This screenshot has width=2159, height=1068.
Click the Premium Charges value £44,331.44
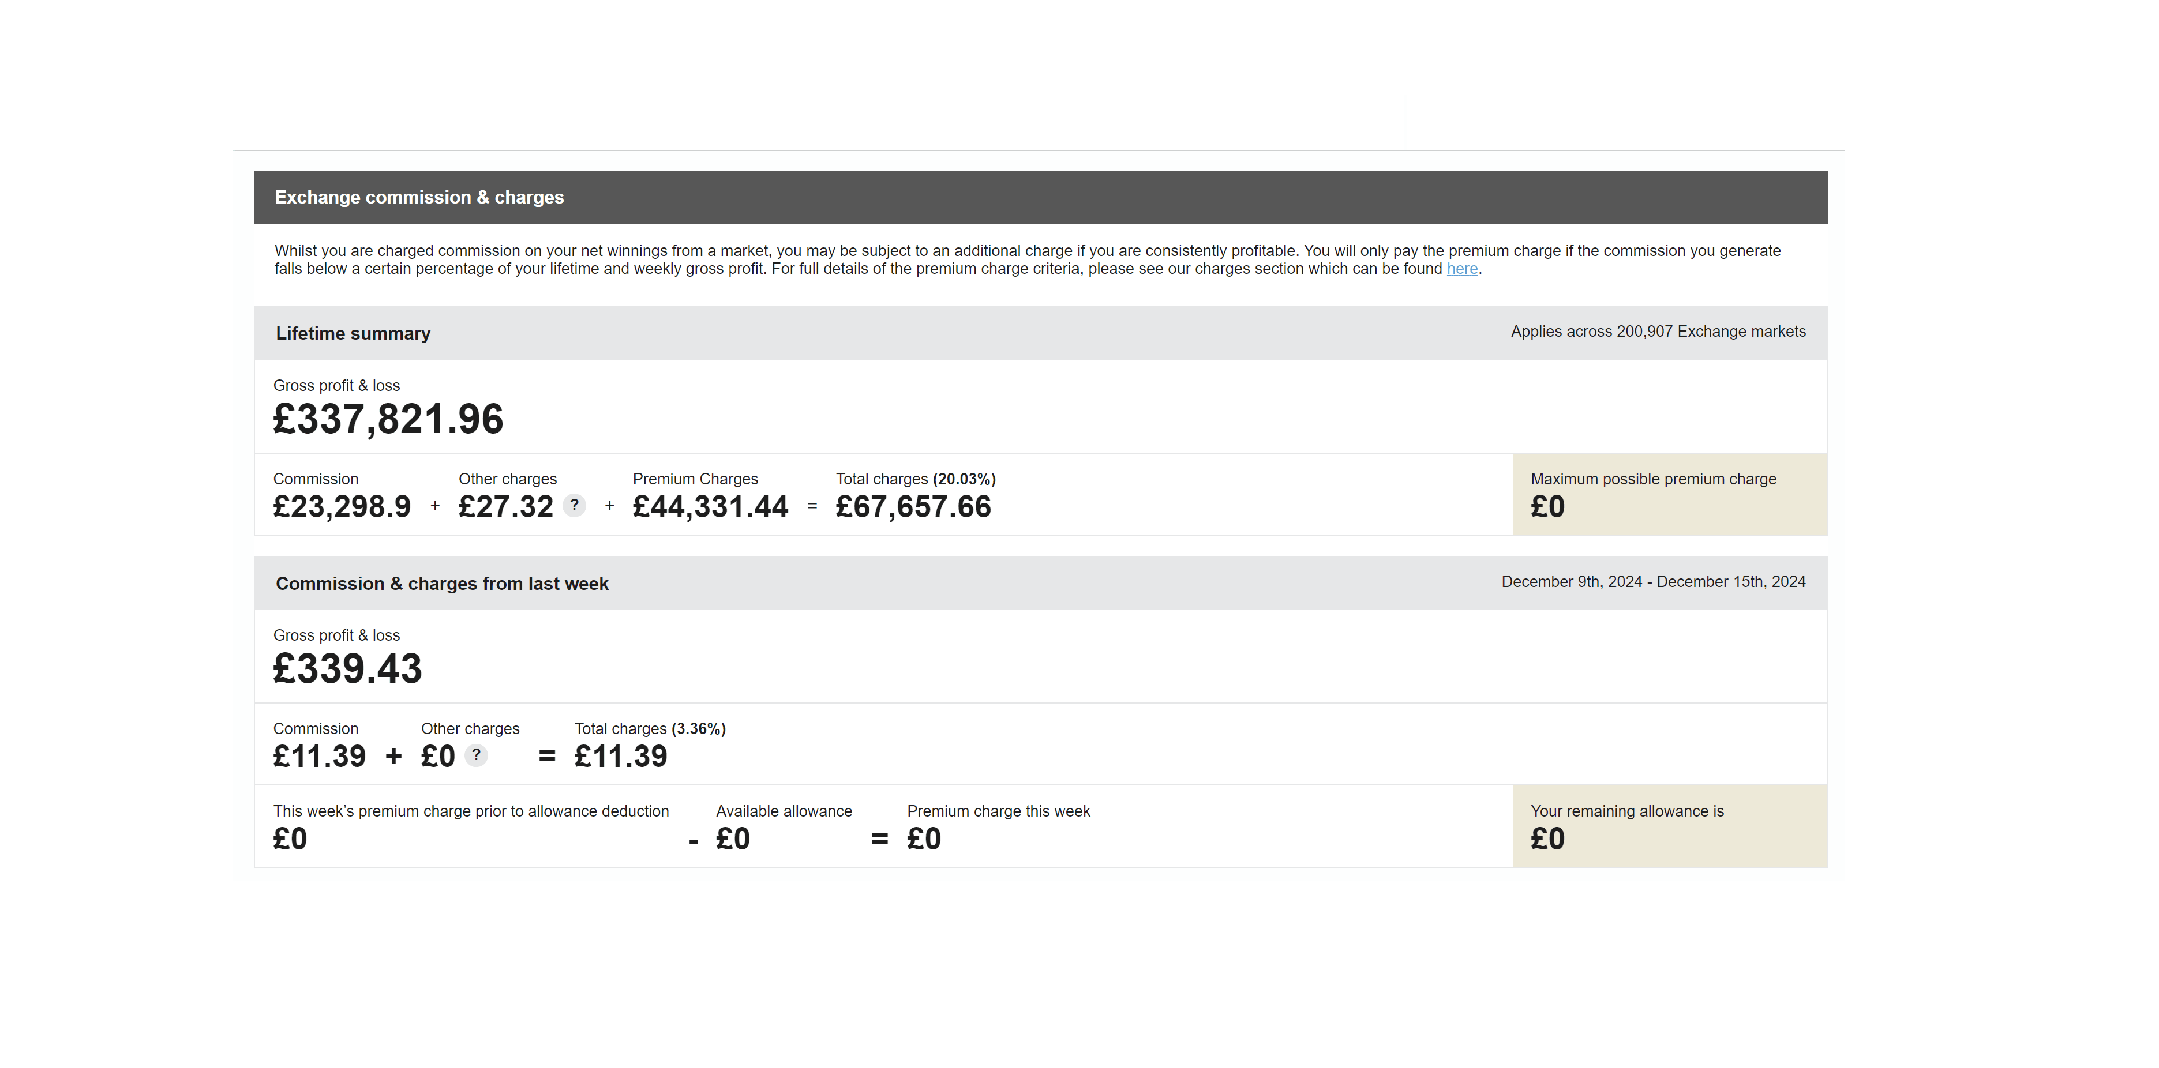coord(710,507)
